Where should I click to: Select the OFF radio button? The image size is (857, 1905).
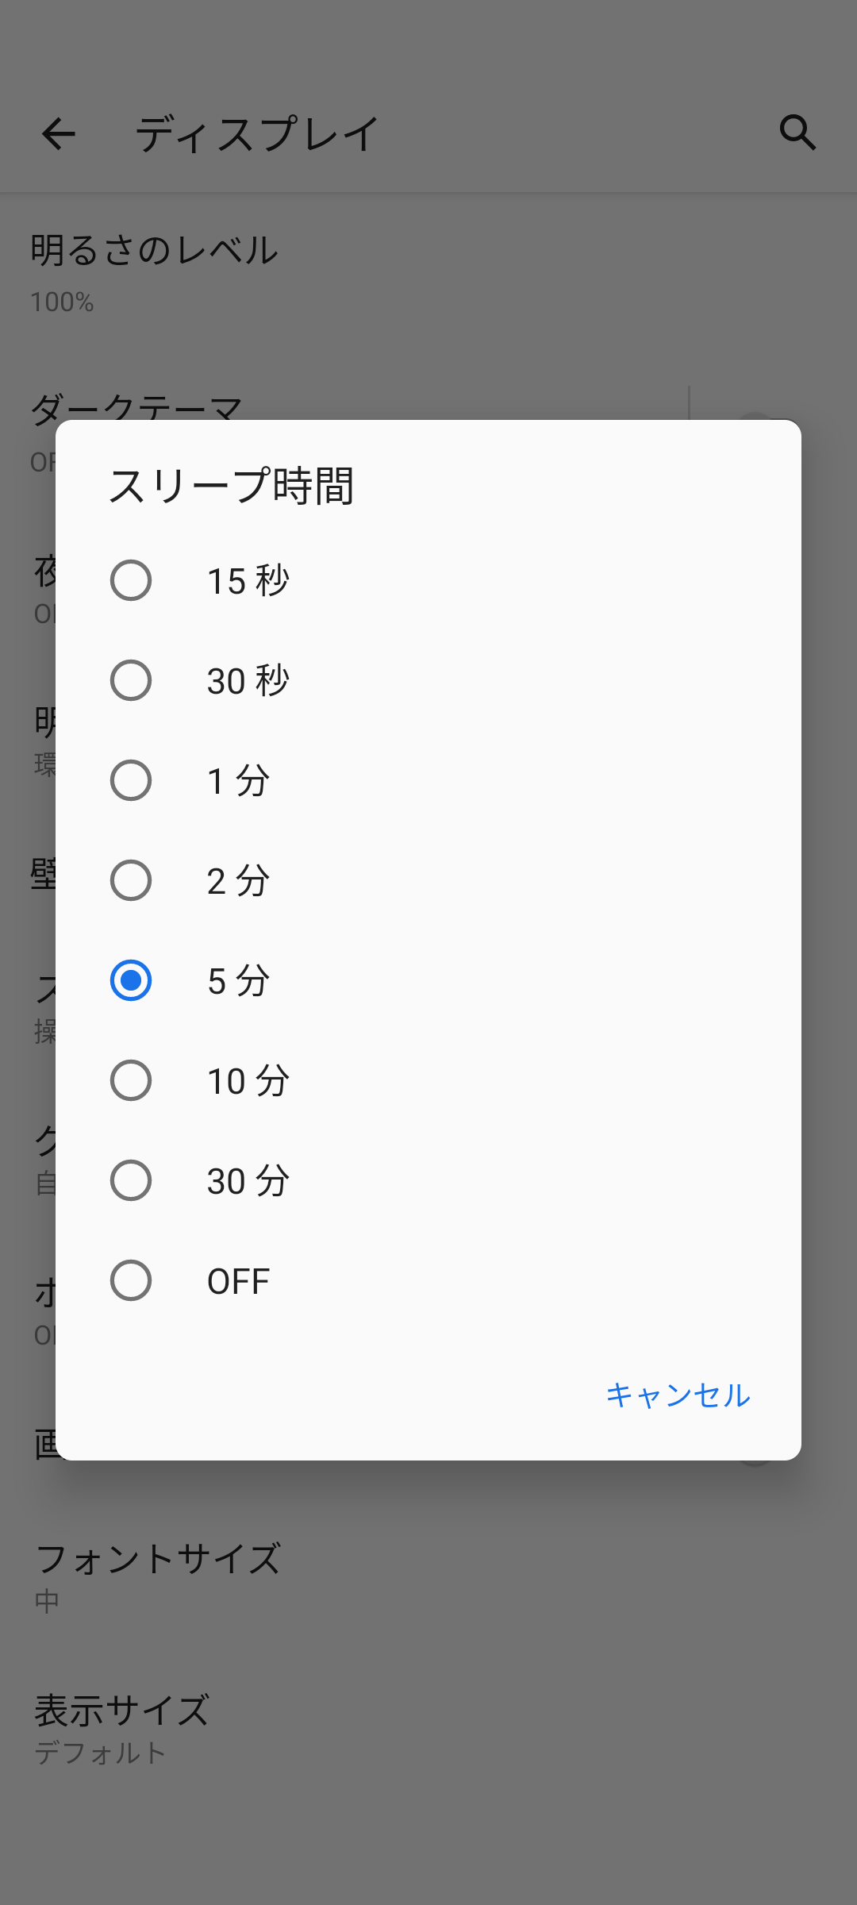pos(131,1280)
